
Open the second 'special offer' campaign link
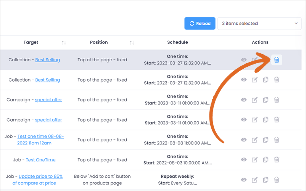[x=48, y=120]
